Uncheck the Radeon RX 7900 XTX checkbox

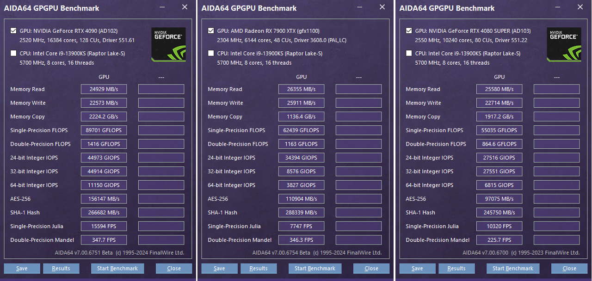click(x=211, y=31)
